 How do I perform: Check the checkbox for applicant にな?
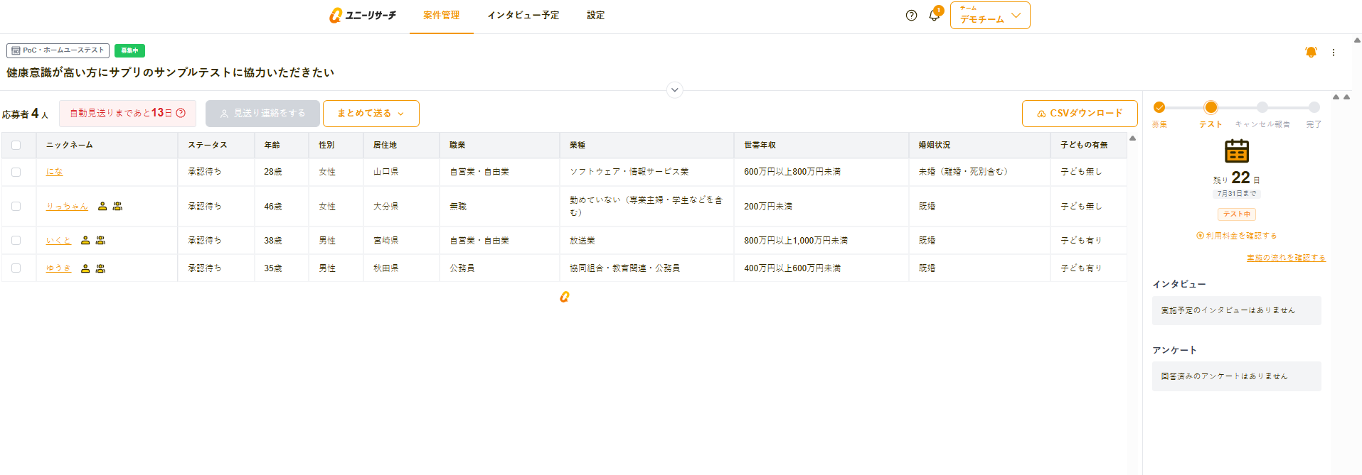click(x=16, y=172)
